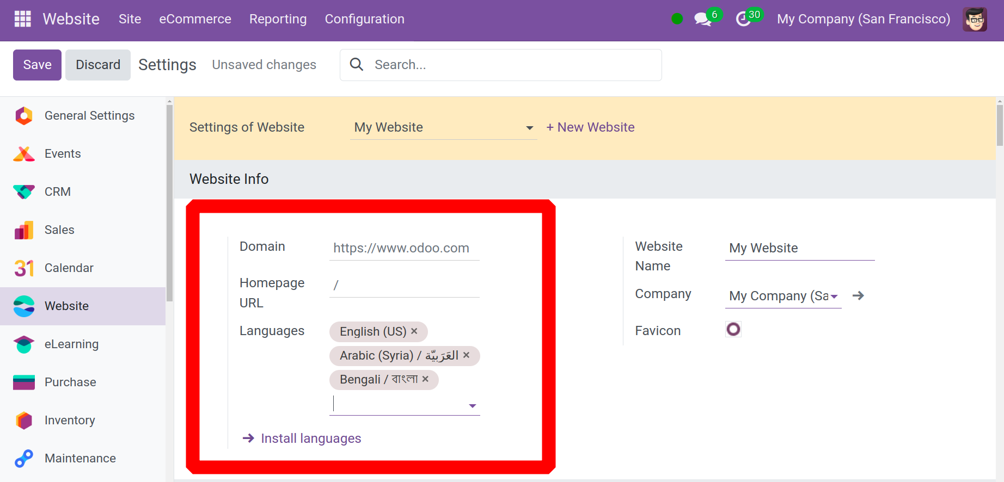Click the Save button

pos(37,65)
